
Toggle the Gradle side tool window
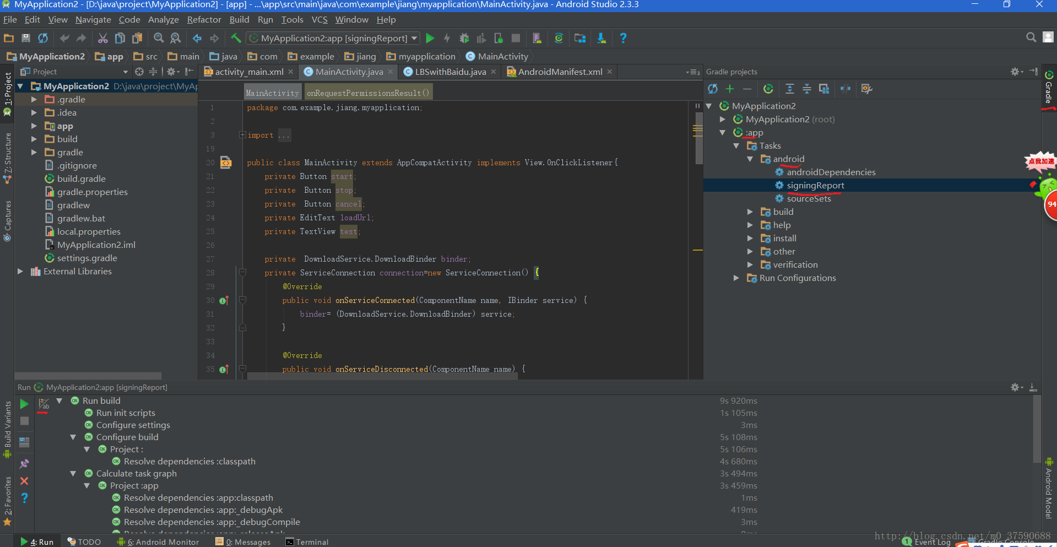tap(1049, 87)
